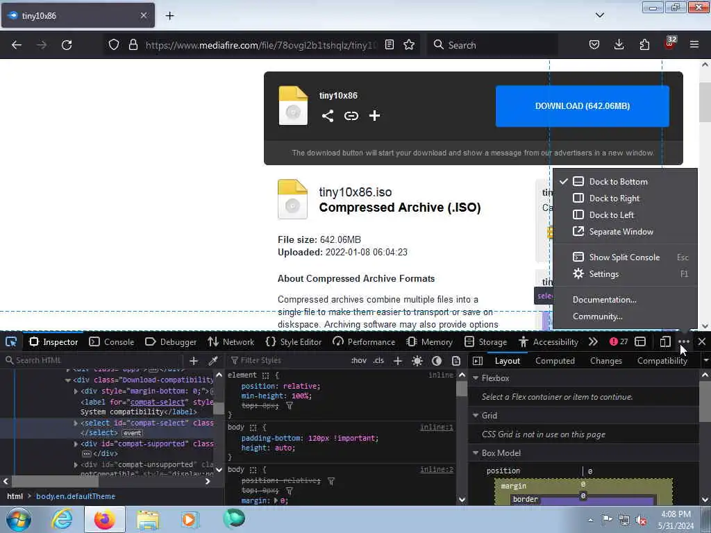Open Community... menu entry
Viewport: 711px width, 533px height.
[626, 316]
